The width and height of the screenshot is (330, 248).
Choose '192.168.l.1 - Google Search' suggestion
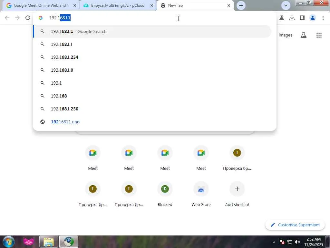coord(152,31)
